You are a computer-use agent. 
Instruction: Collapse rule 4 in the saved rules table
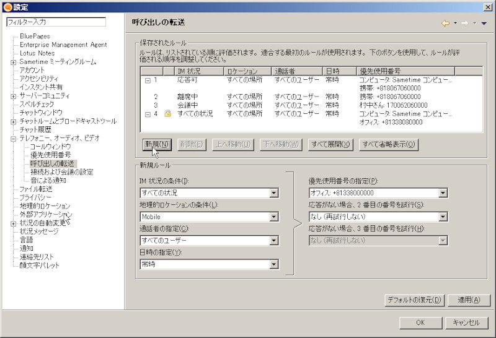[148, 115]
